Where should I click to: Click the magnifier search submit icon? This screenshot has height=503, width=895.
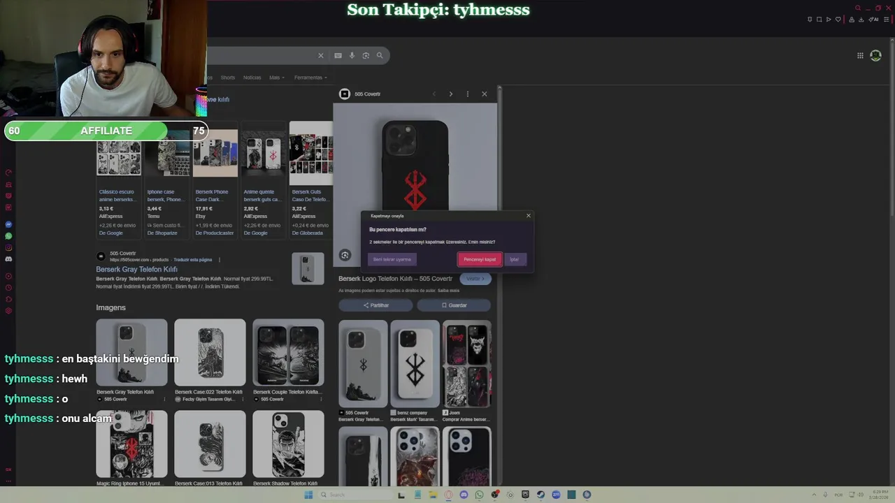pos(380,56)
